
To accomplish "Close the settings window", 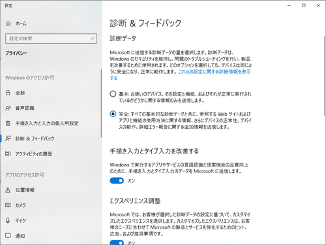I will click(318, 5).
